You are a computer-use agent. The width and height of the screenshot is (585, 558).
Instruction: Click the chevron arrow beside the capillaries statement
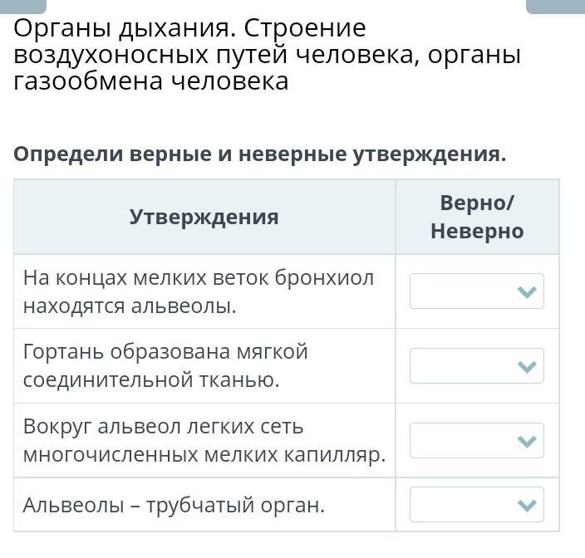coord(527,441)
